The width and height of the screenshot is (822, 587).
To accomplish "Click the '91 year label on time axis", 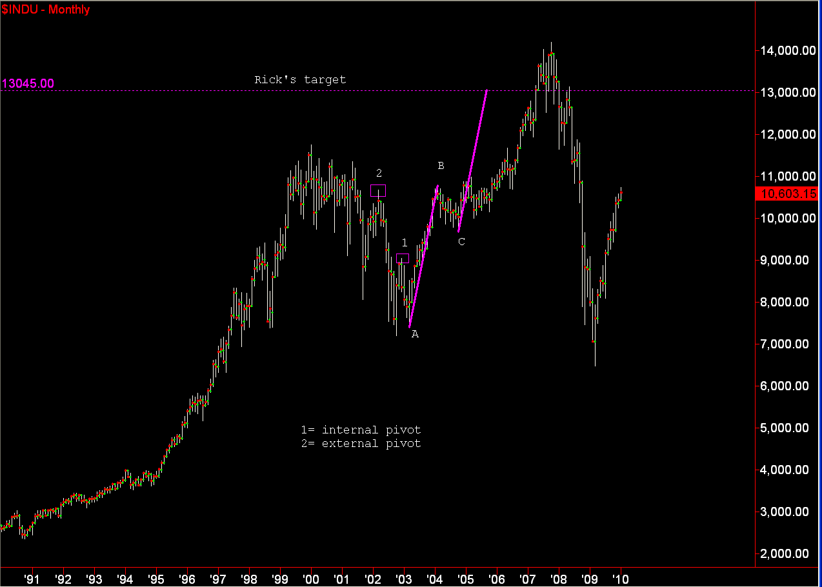I will [x=32, y=578].
